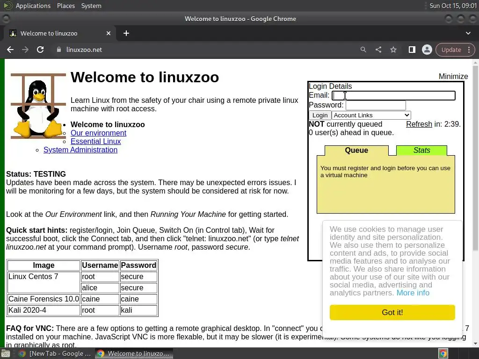Bookmark this page with star icon
The width and height of the screenshot is (479, 359).
tap(393, 50)
